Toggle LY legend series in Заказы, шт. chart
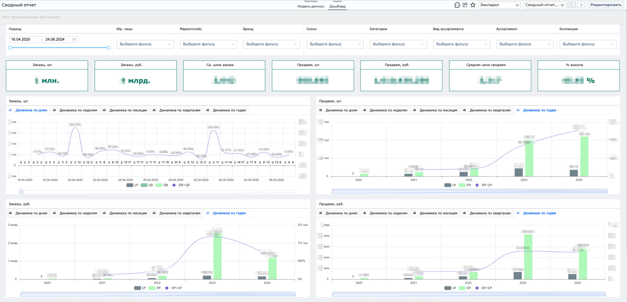This screenshot has height=302, width=627. [132, 185]
